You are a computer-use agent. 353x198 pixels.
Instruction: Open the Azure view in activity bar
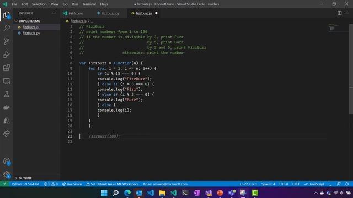[7, 120]
